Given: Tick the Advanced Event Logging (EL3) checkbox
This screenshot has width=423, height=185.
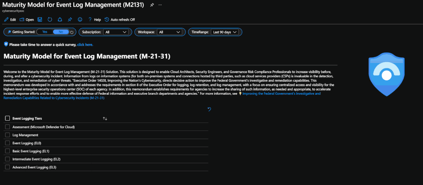Looking at the screenshot, I should click(8, 167).
